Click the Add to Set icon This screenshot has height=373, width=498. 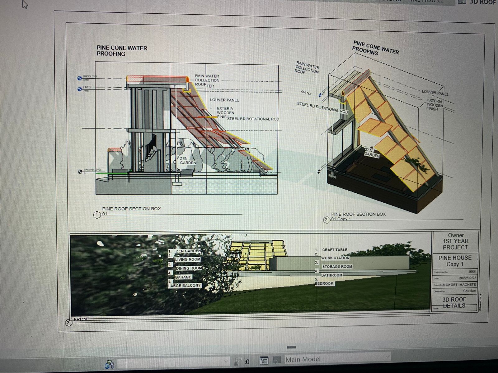tap(276, 360)
